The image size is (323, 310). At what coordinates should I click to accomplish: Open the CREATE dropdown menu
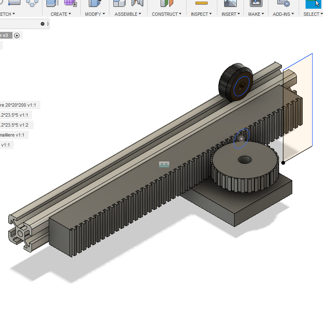(x=61, y=14)
